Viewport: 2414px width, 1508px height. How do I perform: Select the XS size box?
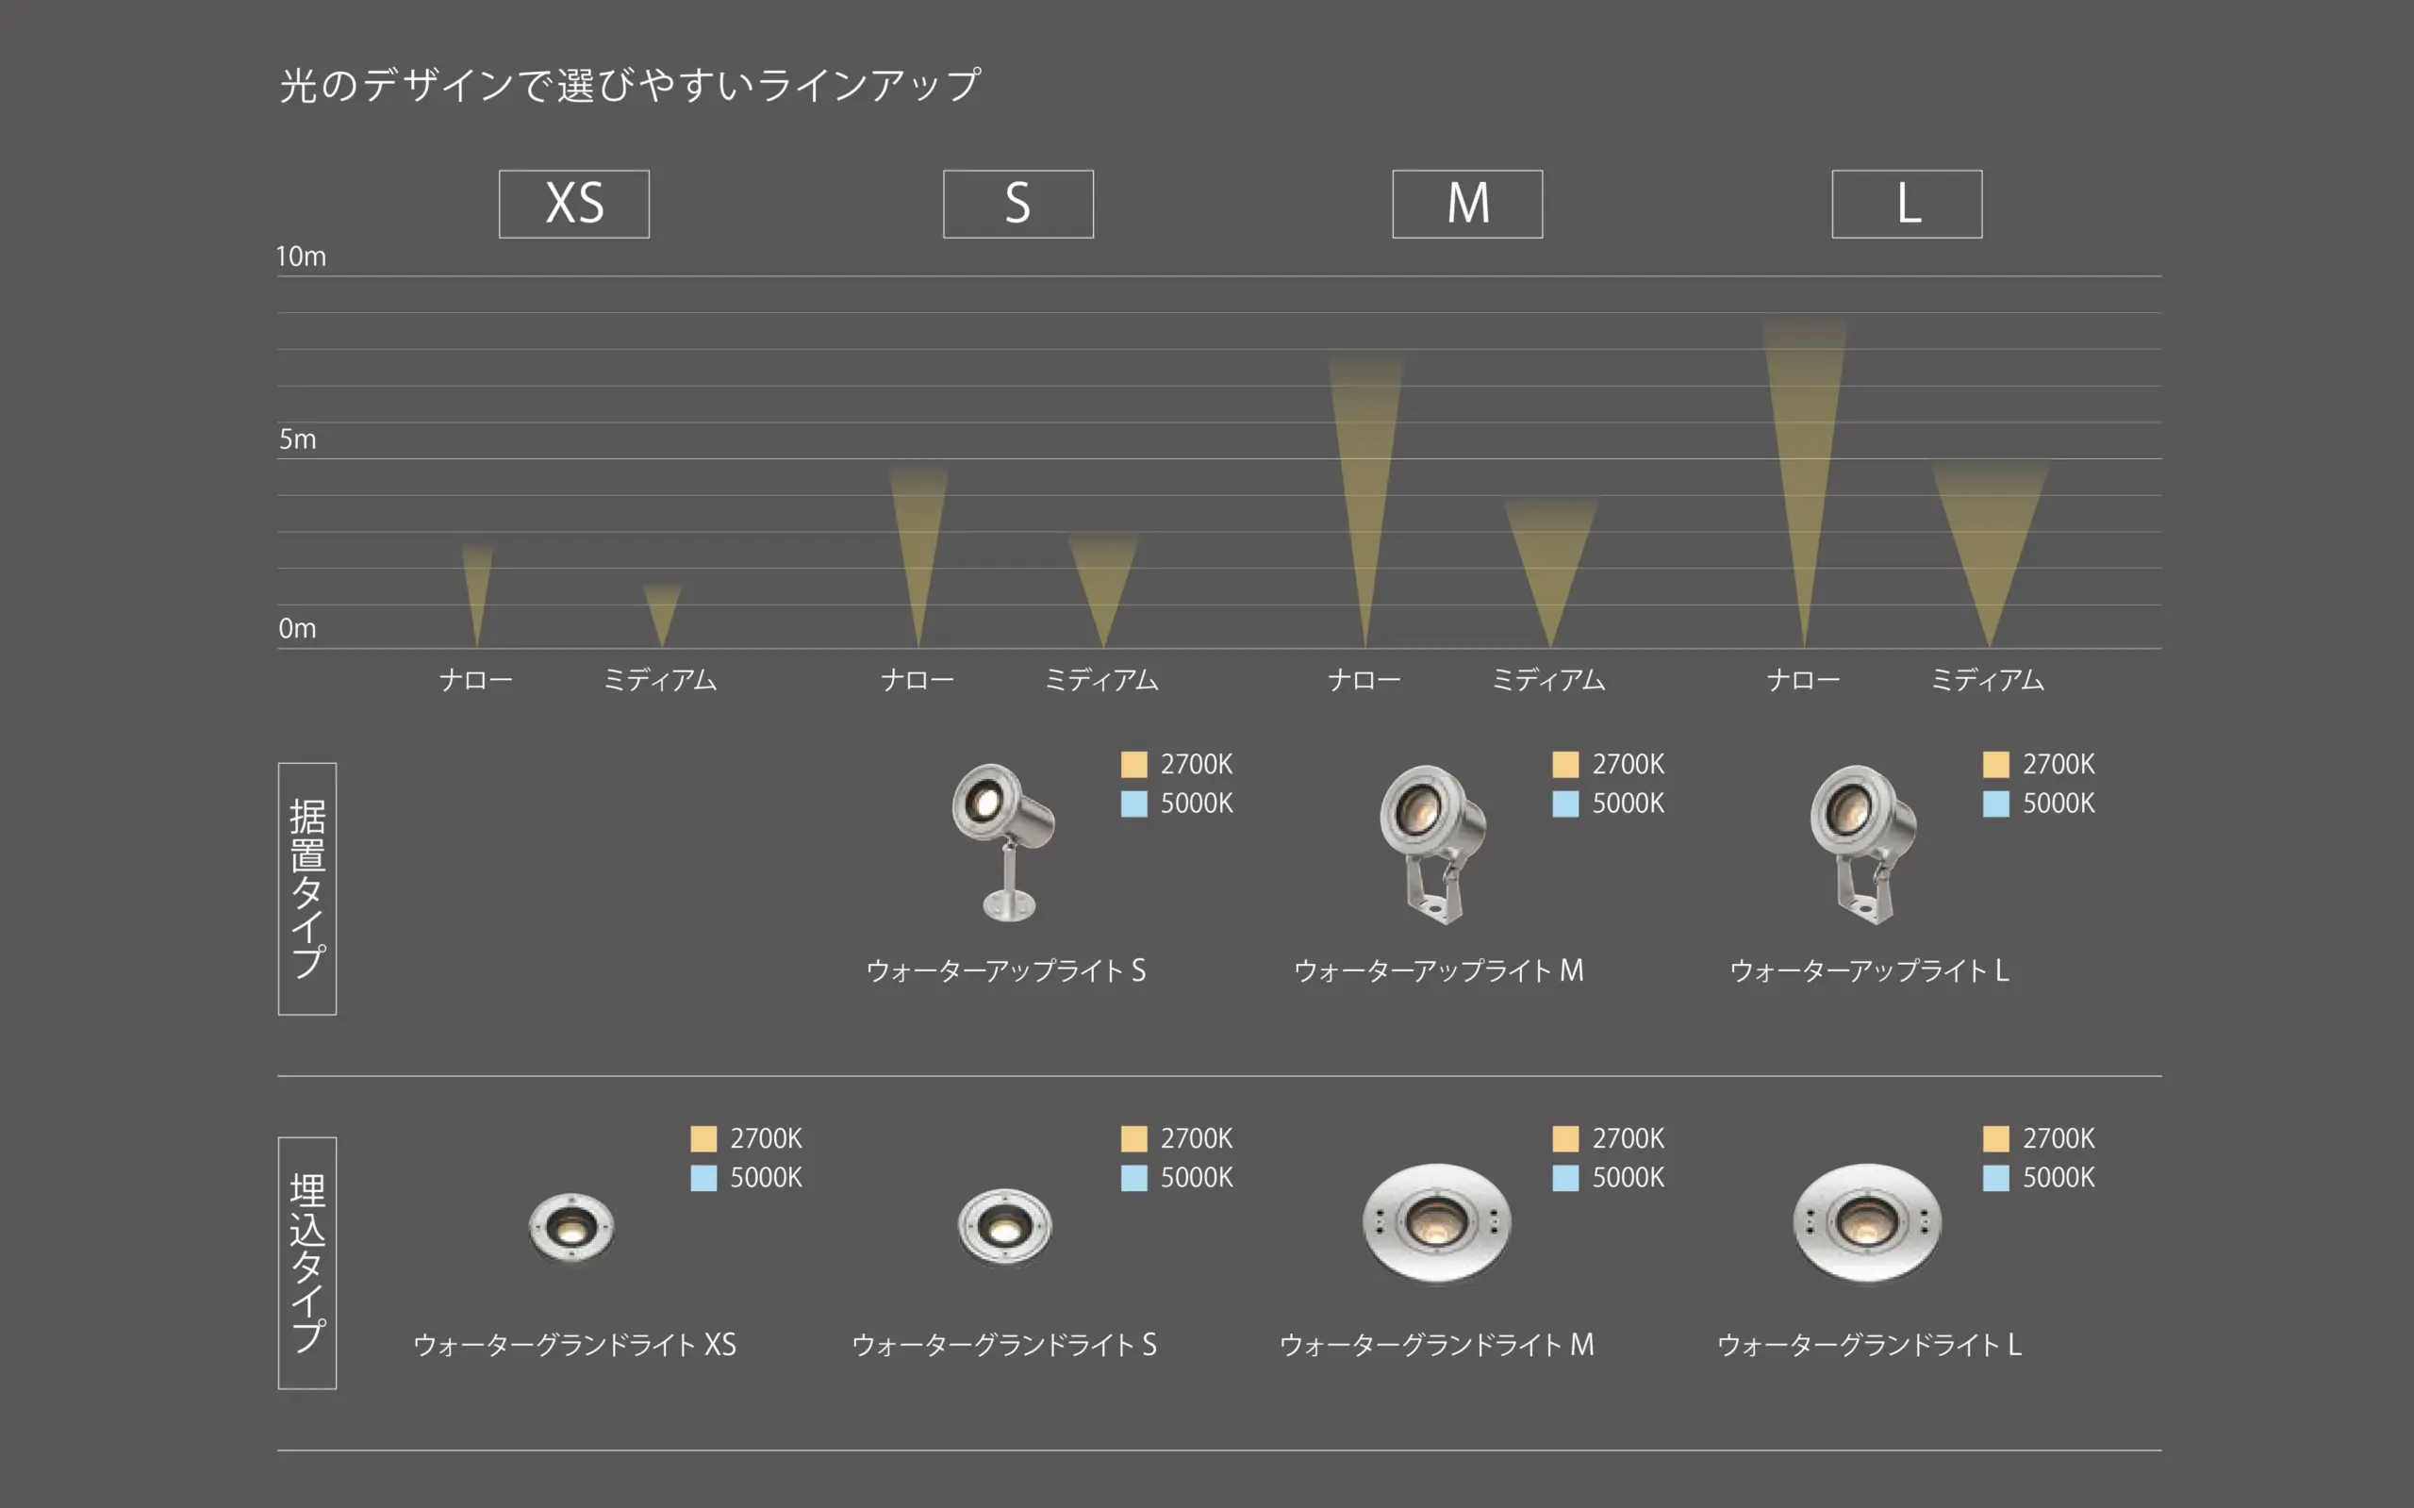coord(573,204)
